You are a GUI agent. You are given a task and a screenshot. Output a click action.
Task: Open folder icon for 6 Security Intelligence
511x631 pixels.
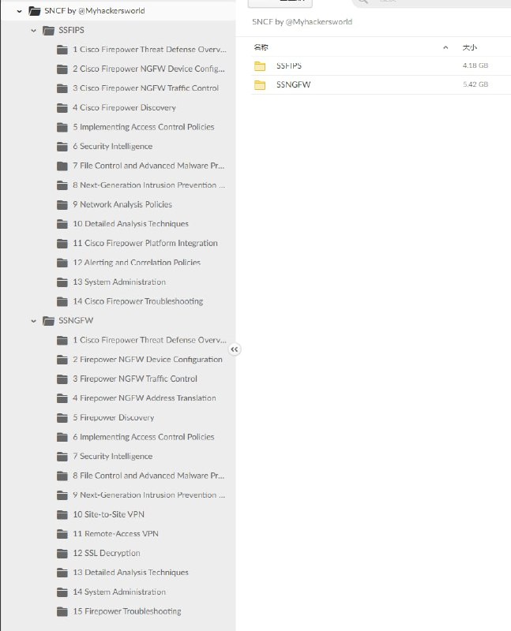point(62,147)
